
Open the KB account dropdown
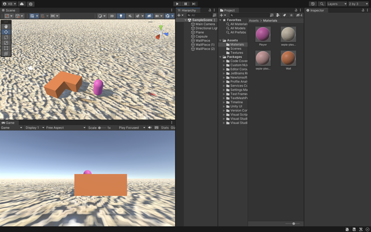coord(9,4)
